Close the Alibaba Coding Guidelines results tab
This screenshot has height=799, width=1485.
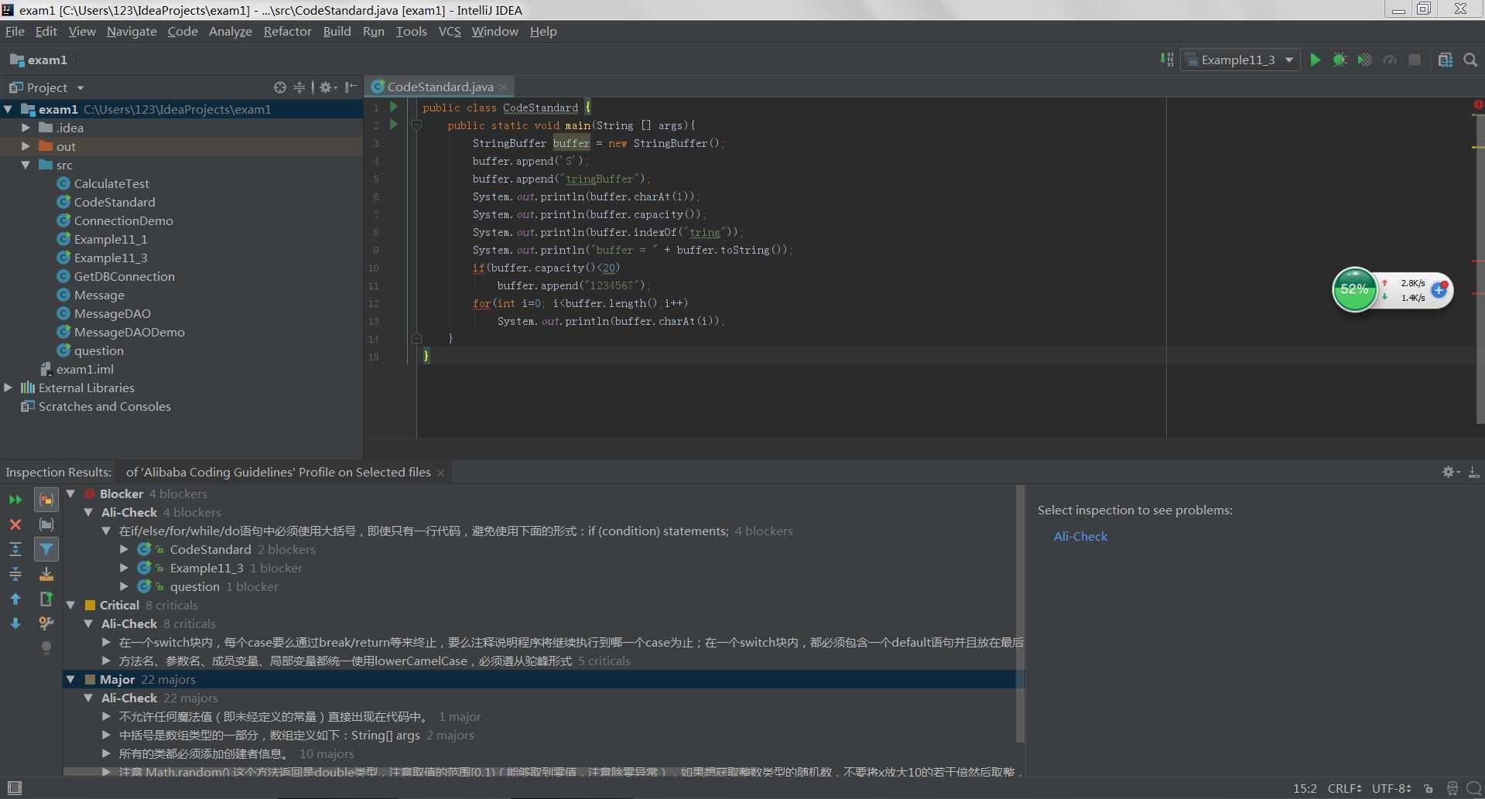pos(440,473)
